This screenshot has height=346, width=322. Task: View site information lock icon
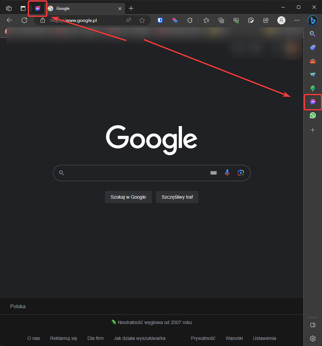coord(43,20)
